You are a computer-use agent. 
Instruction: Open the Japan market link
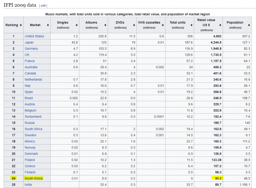(x=29, y=42)
